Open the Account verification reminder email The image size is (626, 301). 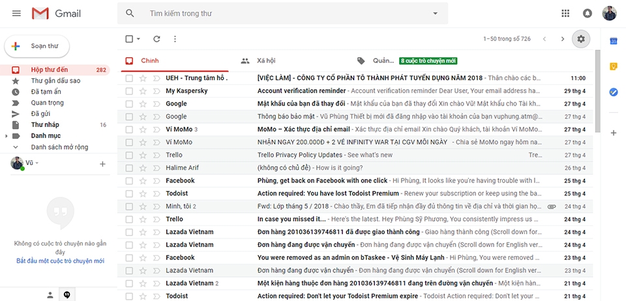pyautogui.click(x=355, y=91)
